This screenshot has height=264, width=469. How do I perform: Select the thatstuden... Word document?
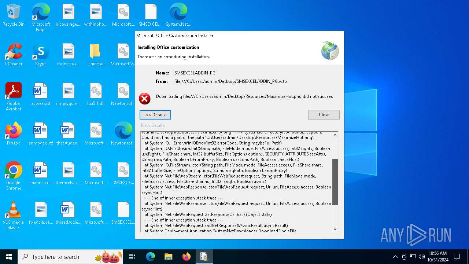tap(69, 134)
